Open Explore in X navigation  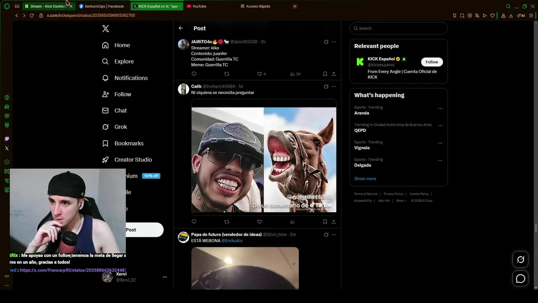point(118,61)
